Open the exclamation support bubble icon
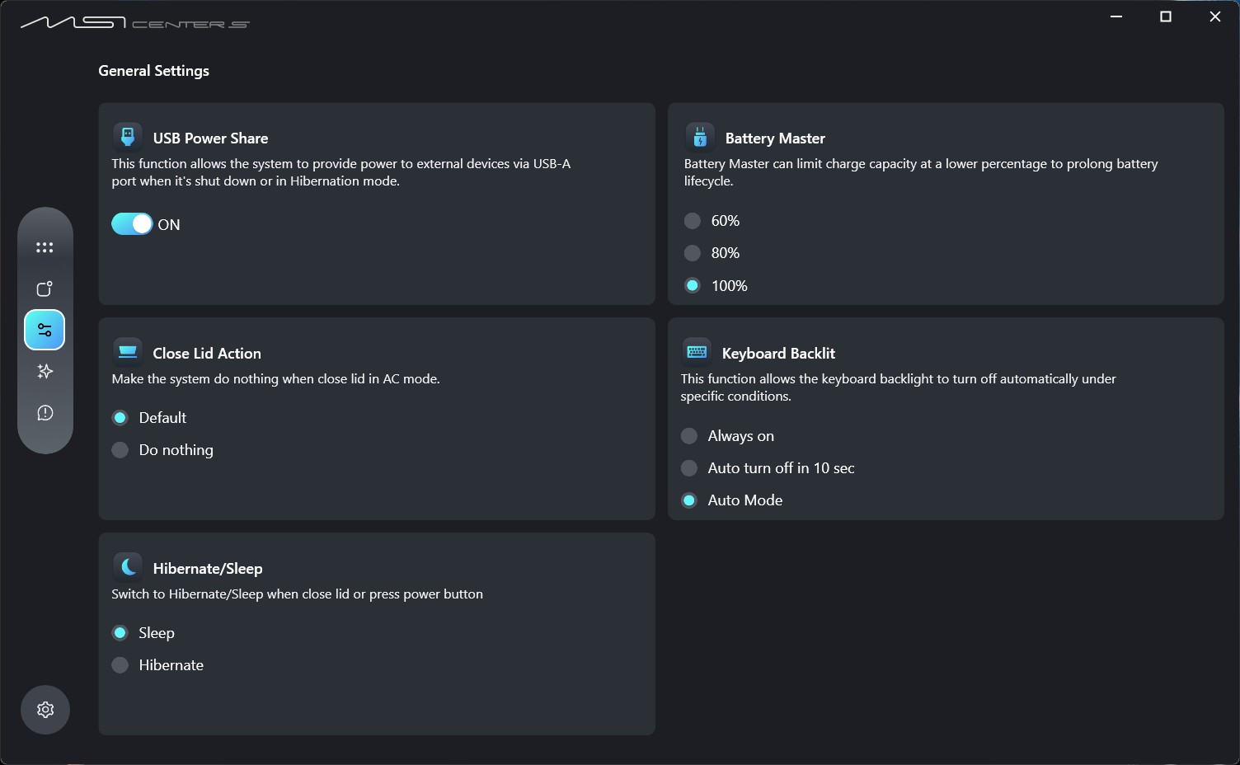Viewport: 1240px width, 765px height. [x=45, y=413]
